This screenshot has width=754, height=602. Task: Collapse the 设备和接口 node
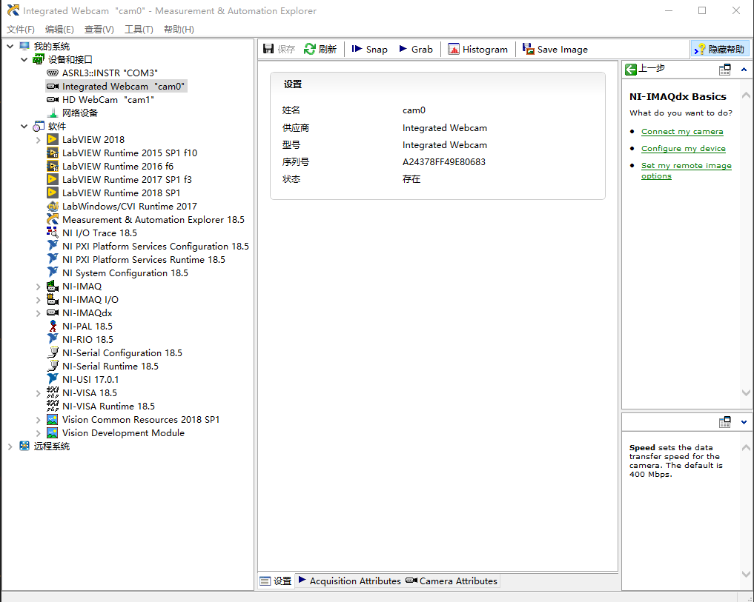coord(24,59)
